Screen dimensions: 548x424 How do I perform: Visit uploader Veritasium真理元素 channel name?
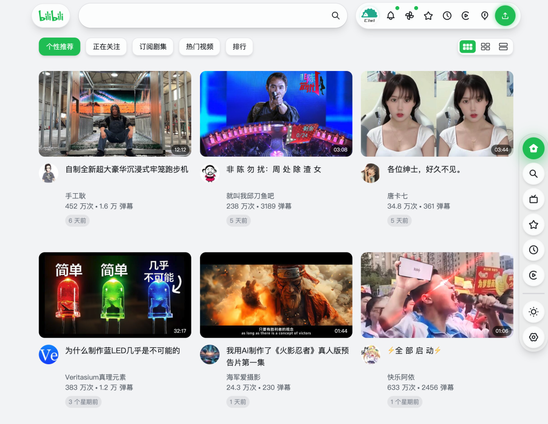95,377
